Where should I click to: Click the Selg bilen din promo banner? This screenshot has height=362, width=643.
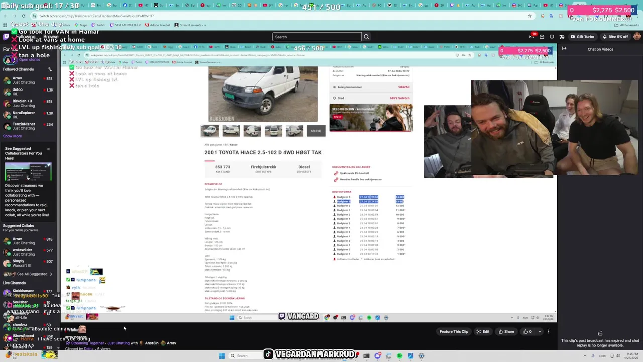click(x=371, y=118)
